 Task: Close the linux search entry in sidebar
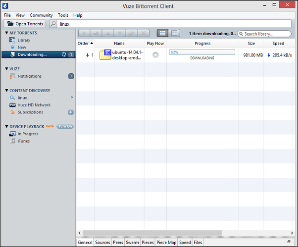tap(72, 98)
